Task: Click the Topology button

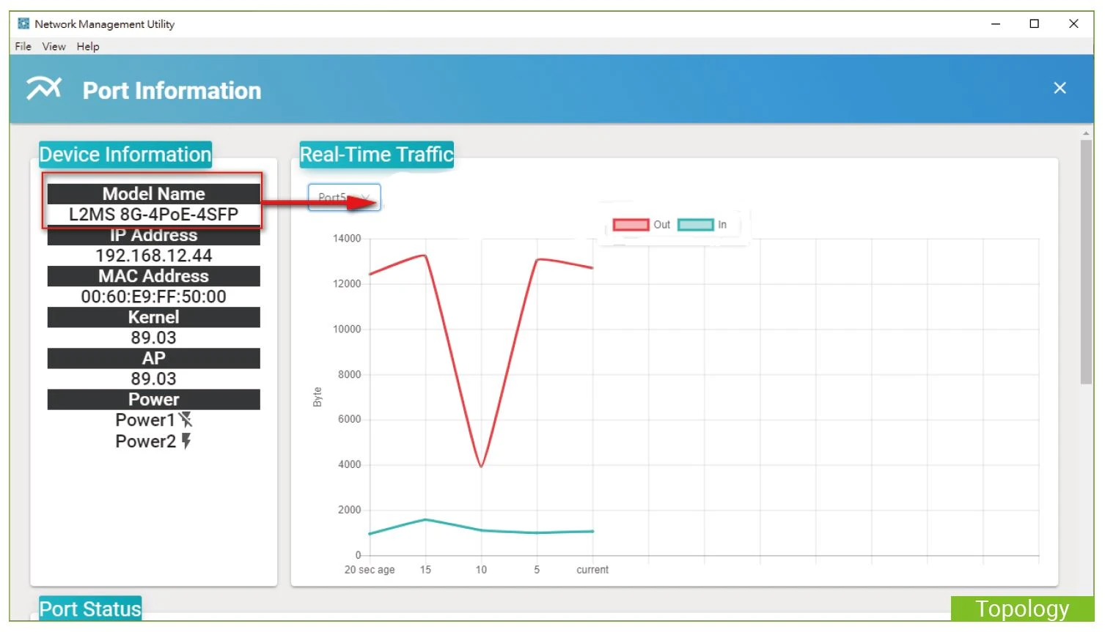Action: pyautogui.click(x=1021, y=609)
